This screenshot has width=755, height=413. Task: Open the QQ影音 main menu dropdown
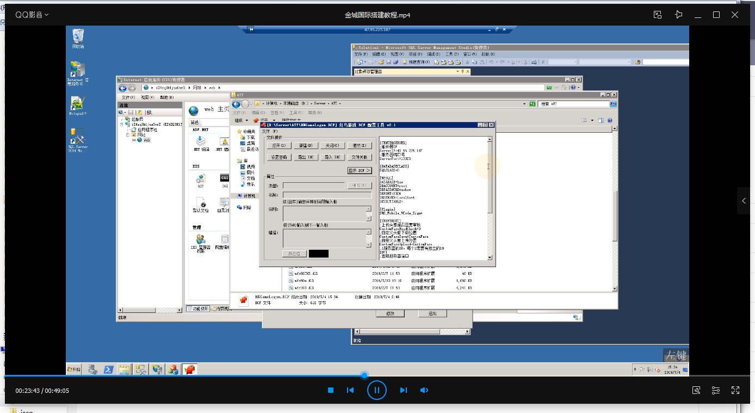(32, 15)
